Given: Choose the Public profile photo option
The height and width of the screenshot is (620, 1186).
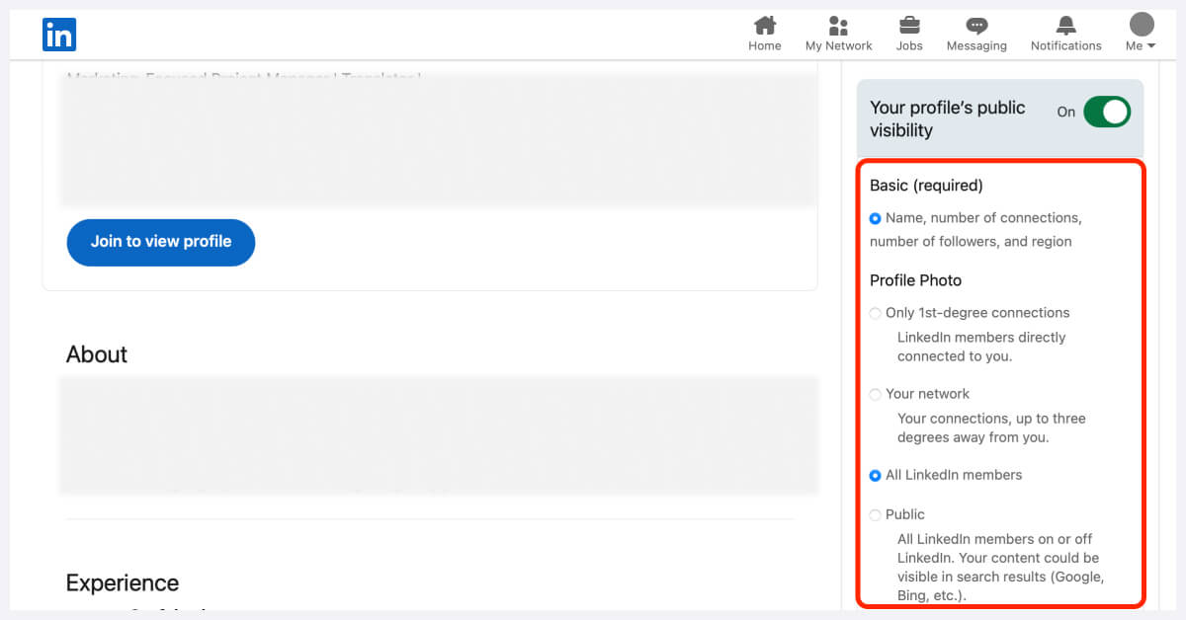Looking at the screenshot, I should pyautogui.click(x=875, y=514).
